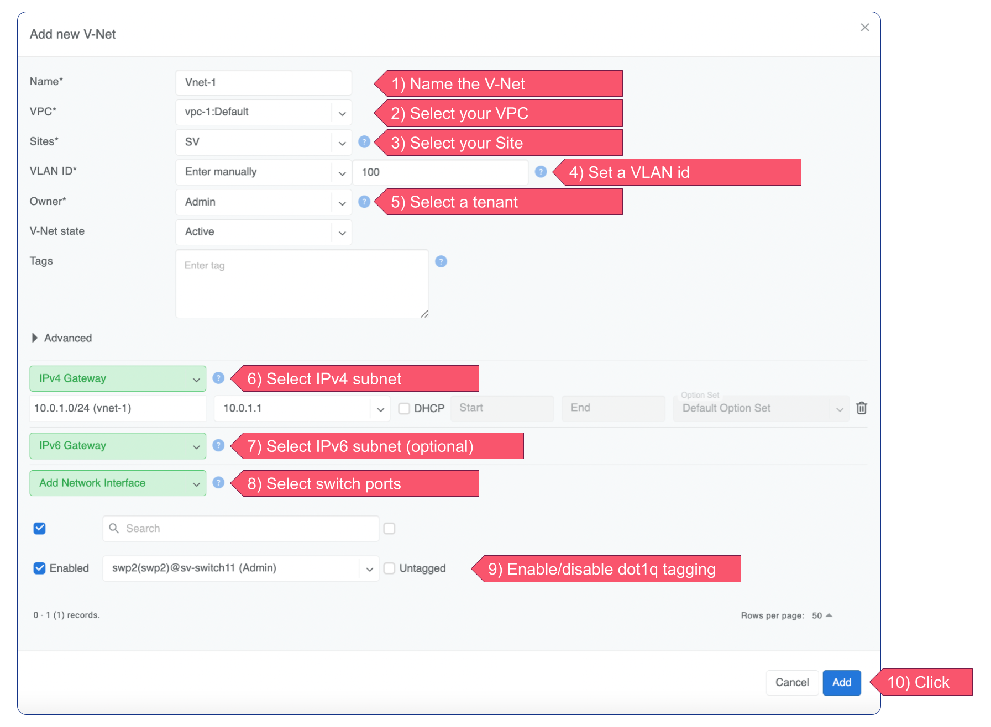Delete the 10.0.1.0/24 gateway row with trash icon
Screen dimensions: 991x727
tap(861, 408)
